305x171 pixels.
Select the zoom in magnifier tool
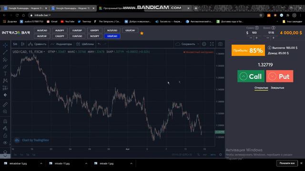pyautogui.click(x=5, y=112)
